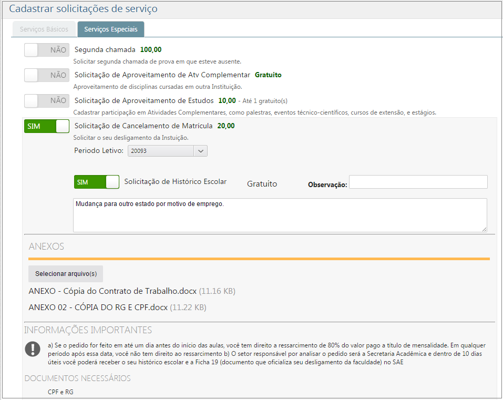Screen dimensions: 503x400
Task: Disable Solicitação de Histórico Escolar
Action: (97, 181)
